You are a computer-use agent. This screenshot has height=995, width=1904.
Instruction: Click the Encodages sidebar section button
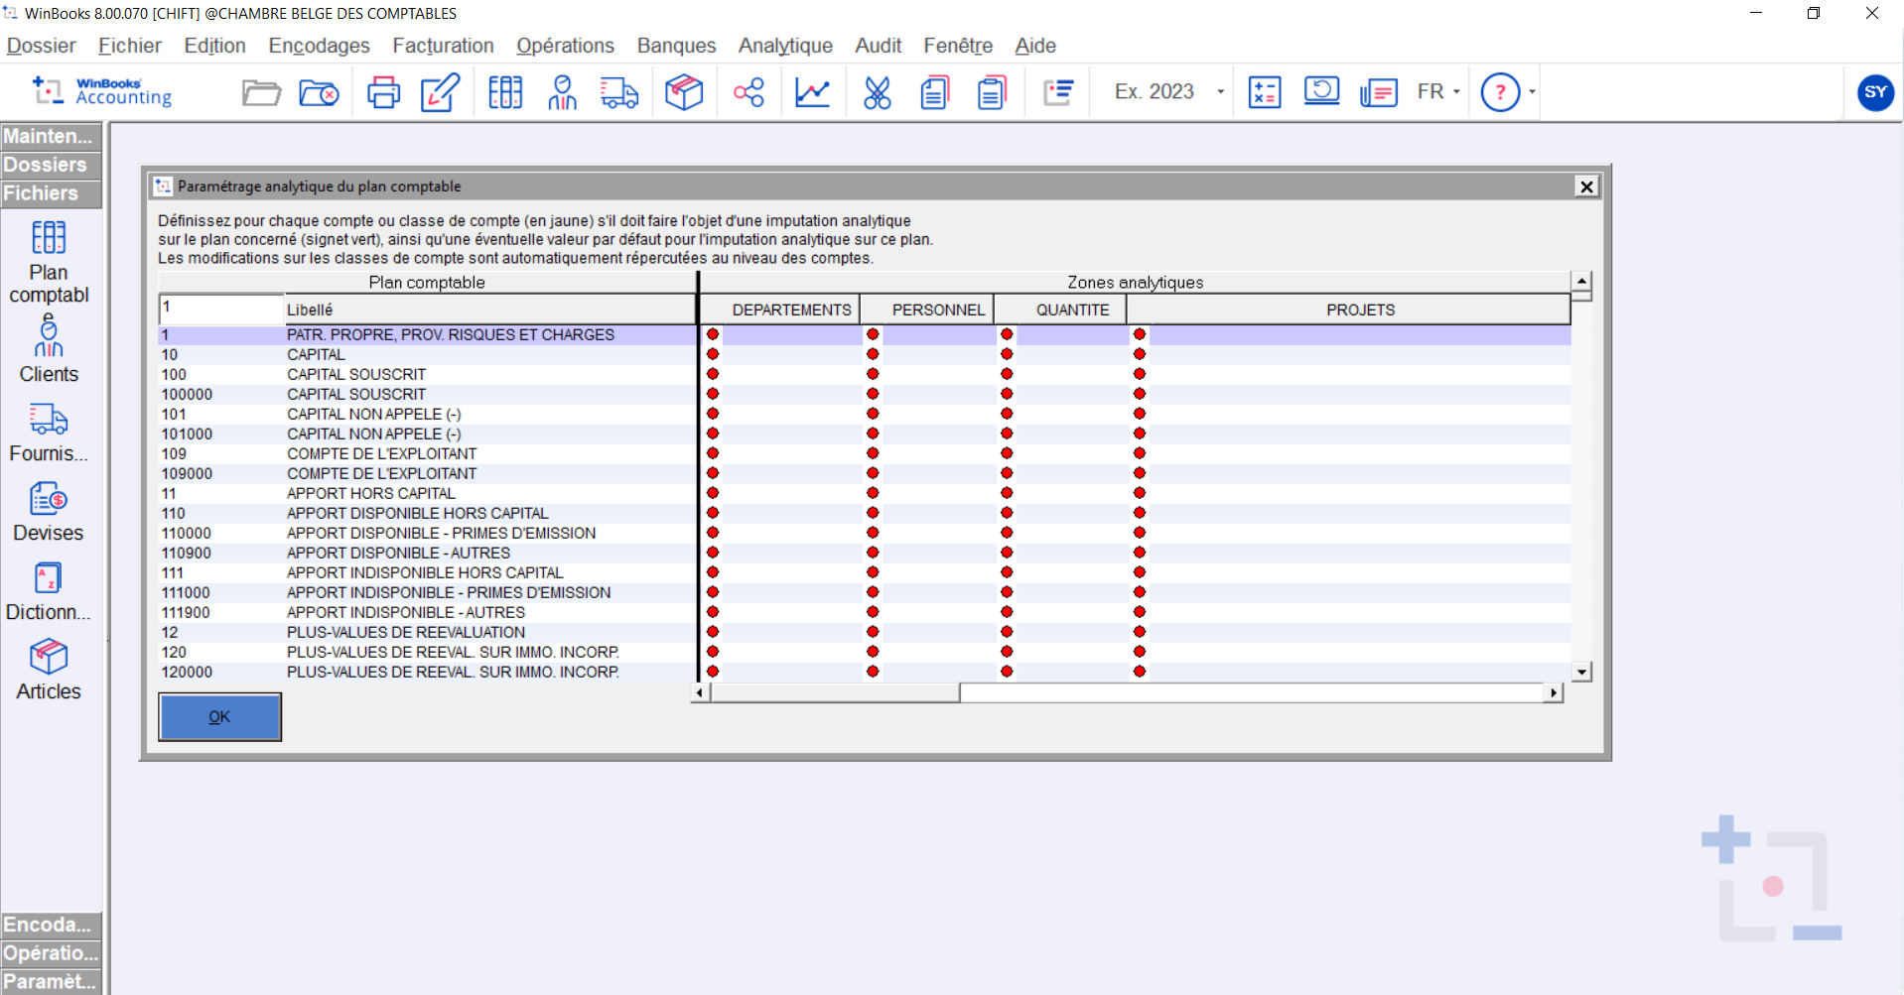point(51,925)
